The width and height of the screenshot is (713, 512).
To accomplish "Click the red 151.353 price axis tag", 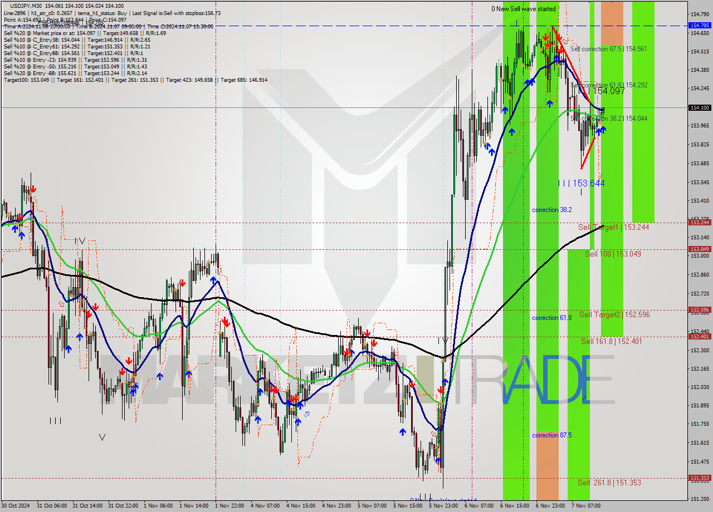I will (700, 477).
